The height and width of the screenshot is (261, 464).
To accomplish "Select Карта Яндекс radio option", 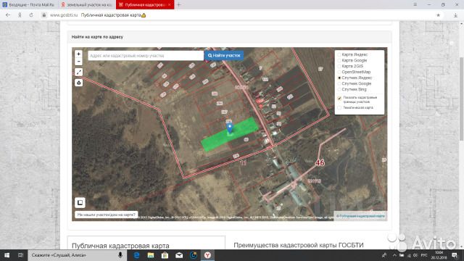I will (x=339, y=55).
